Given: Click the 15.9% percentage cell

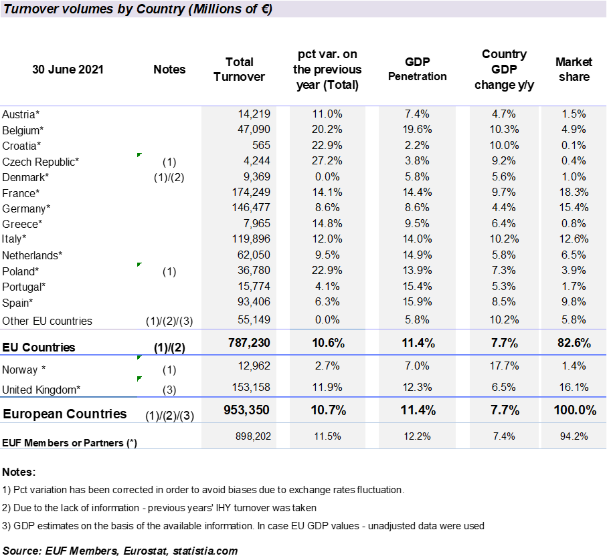Looking at the screenshot, I should 418,302.
